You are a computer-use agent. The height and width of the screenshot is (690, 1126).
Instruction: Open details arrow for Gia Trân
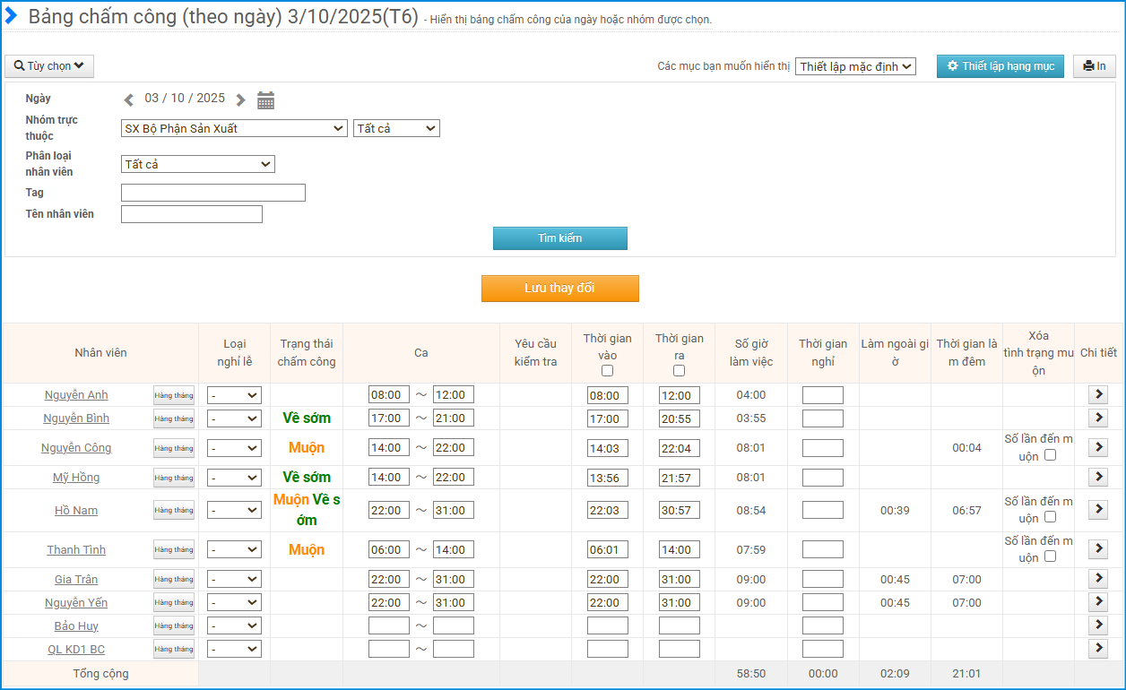1098,579
